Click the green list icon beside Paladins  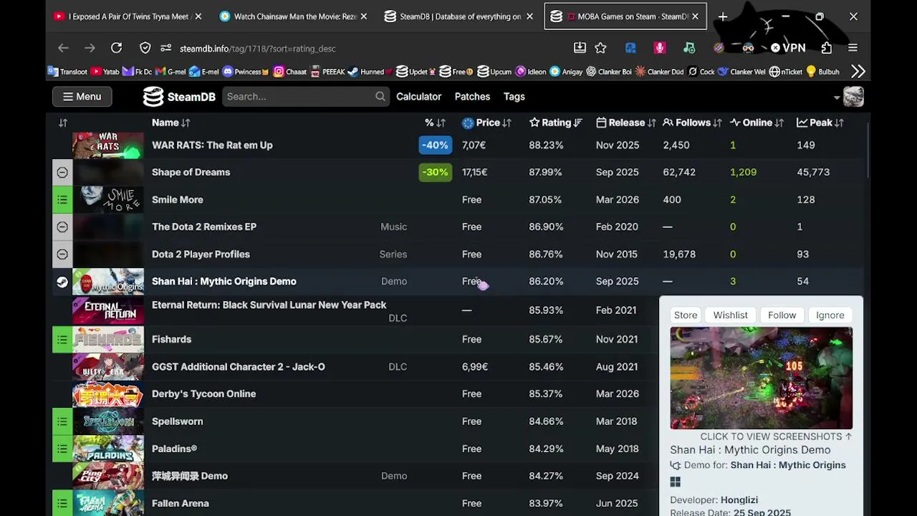(x=62, y=449)
